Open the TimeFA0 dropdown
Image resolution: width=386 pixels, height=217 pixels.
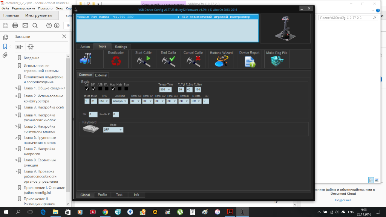point(135,101)
